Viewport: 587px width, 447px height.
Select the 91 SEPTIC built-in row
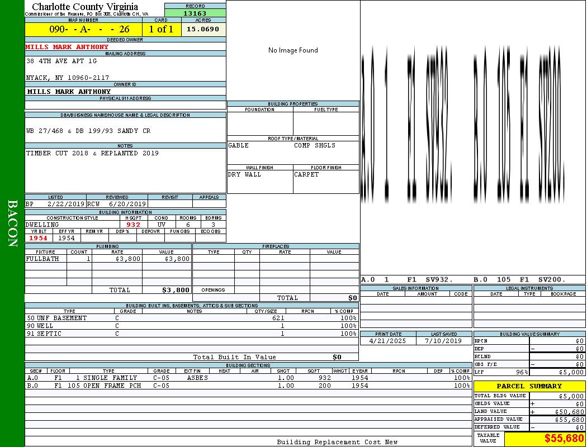(x=44, y=334)
